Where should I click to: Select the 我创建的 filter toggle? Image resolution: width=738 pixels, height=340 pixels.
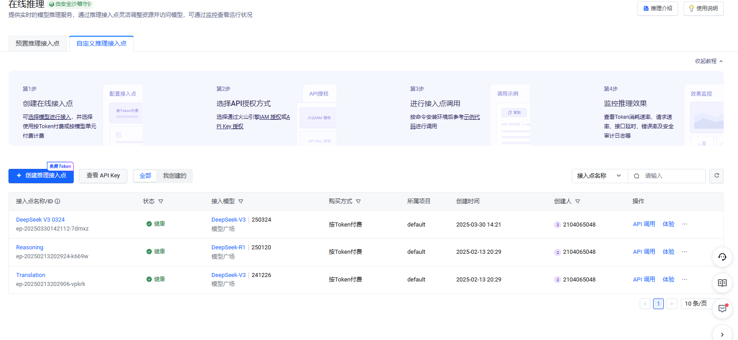point(175,176)
